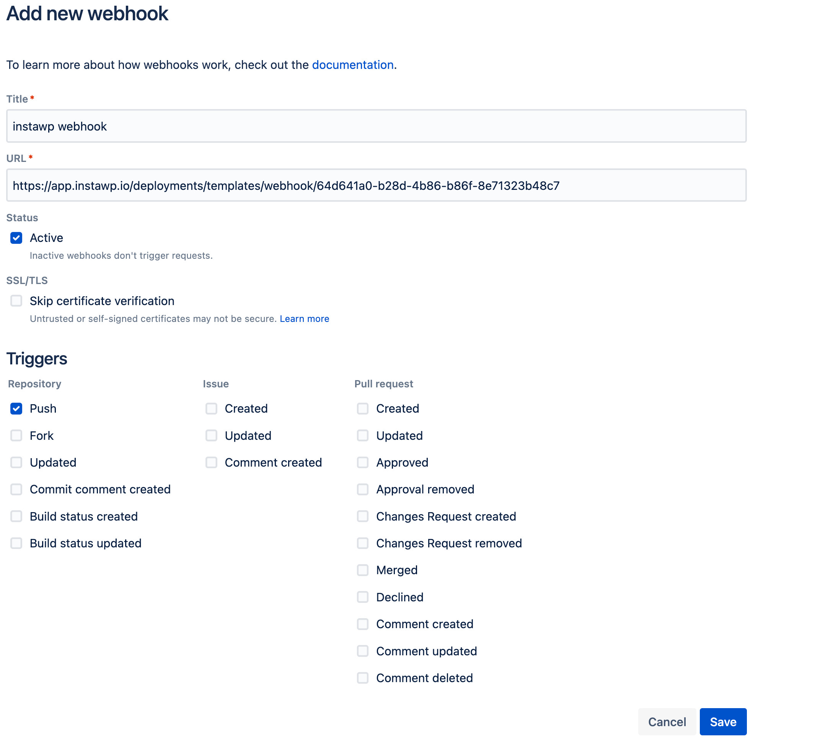Enable Pull request Created trigger
Image resolution: width=828 pixels, height=738 pixels.
click(363, 409)
